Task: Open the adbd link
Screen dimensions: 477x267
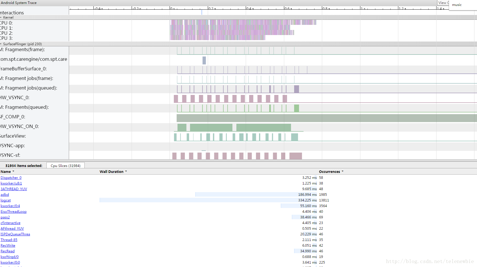Action: (x=5, y=195)
